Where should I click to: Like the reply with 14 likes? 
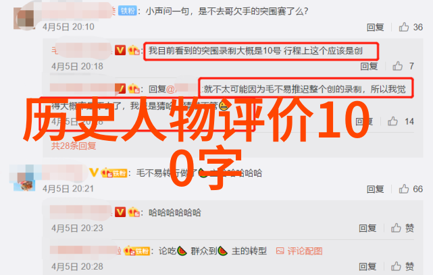tap(392, 121)
